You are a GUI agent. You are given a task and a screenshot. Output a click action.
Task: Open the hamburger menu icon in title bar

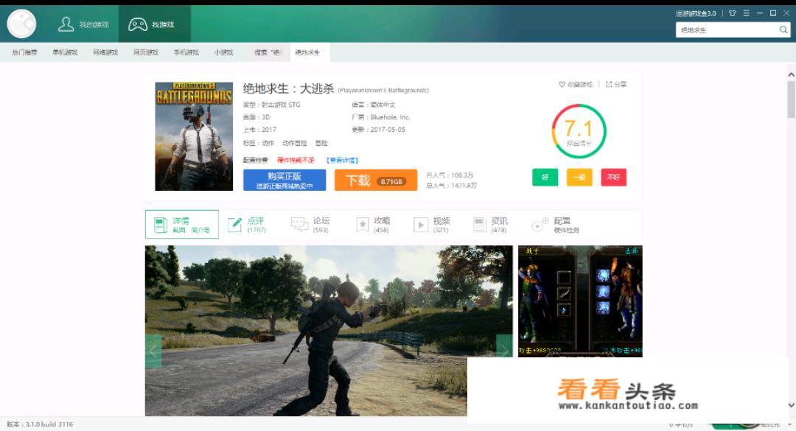pyautogui.click(x=746, y=13)
